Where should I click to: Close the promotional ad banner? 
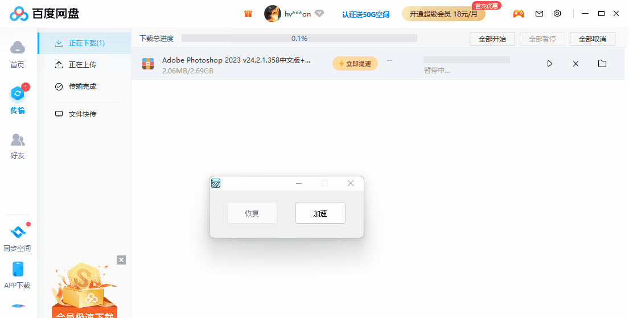(x=121, y=260)
